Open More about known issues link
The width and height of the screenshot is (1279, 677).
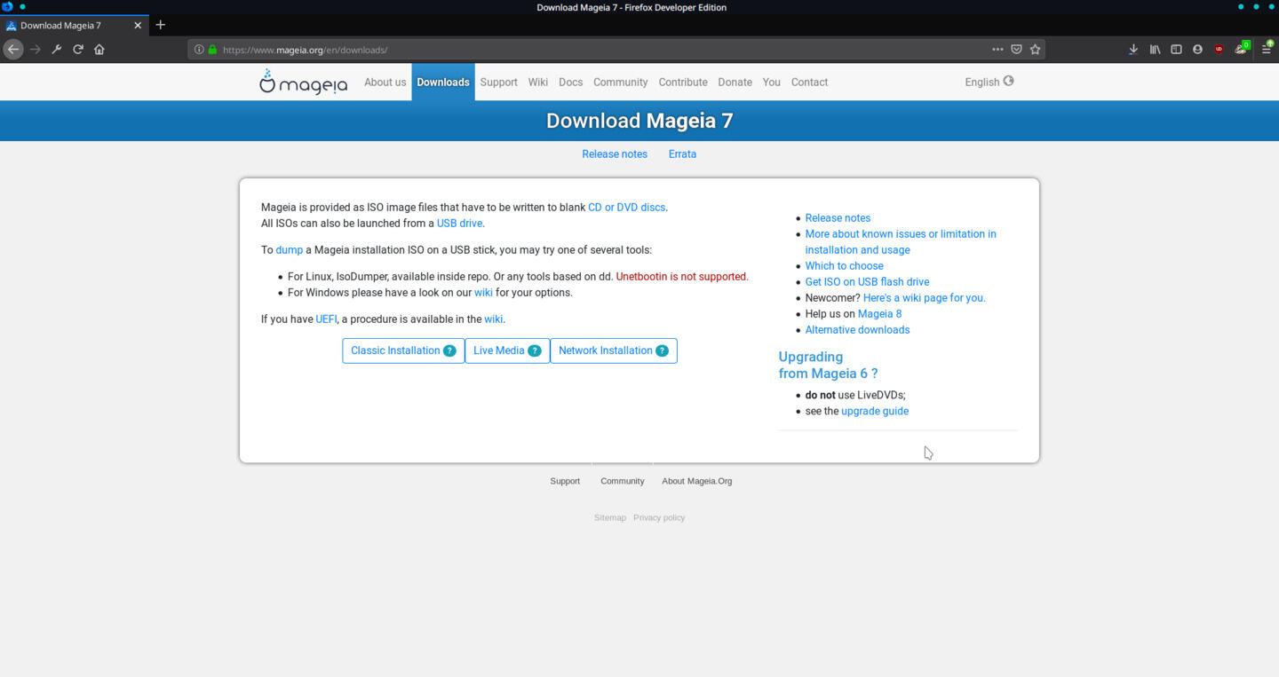coord(901,241)
